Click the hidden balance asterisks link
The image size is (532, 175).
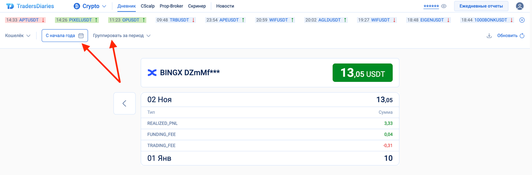[431, 6]
